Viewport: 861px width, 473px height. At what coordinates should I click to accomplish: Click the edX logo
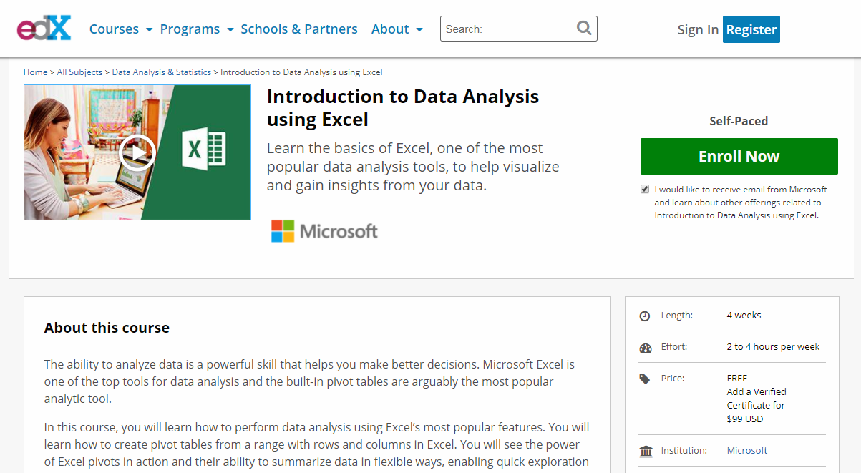[x=43, y=28]
